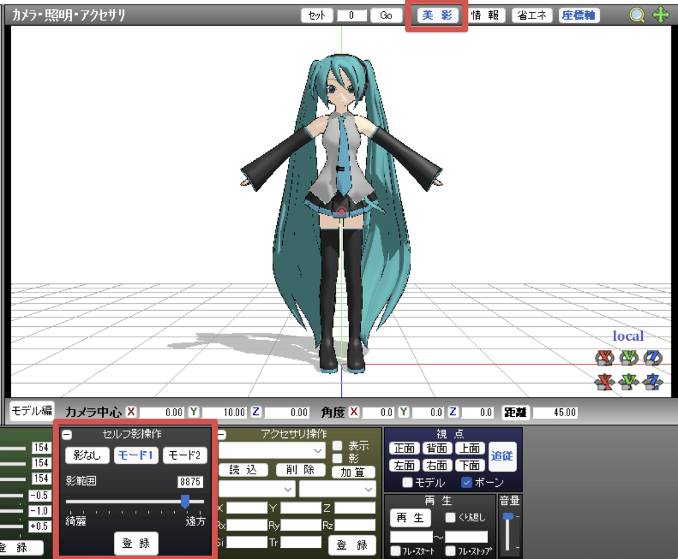678x559 pixels.
Task: Move along Y axis icon
Action: [629, 382]
